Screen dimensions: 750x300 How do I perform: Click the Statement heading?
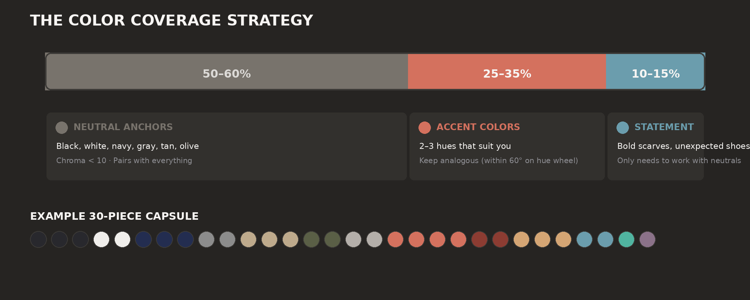[664, 127]
